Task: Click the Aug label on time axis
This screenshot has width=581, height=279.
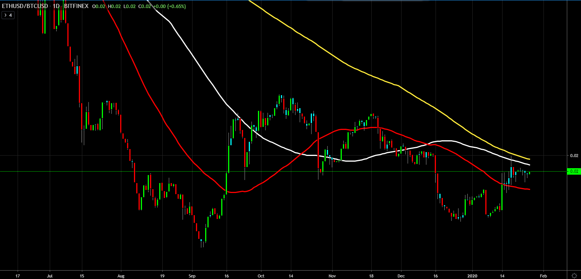Action: pos(121,275)
